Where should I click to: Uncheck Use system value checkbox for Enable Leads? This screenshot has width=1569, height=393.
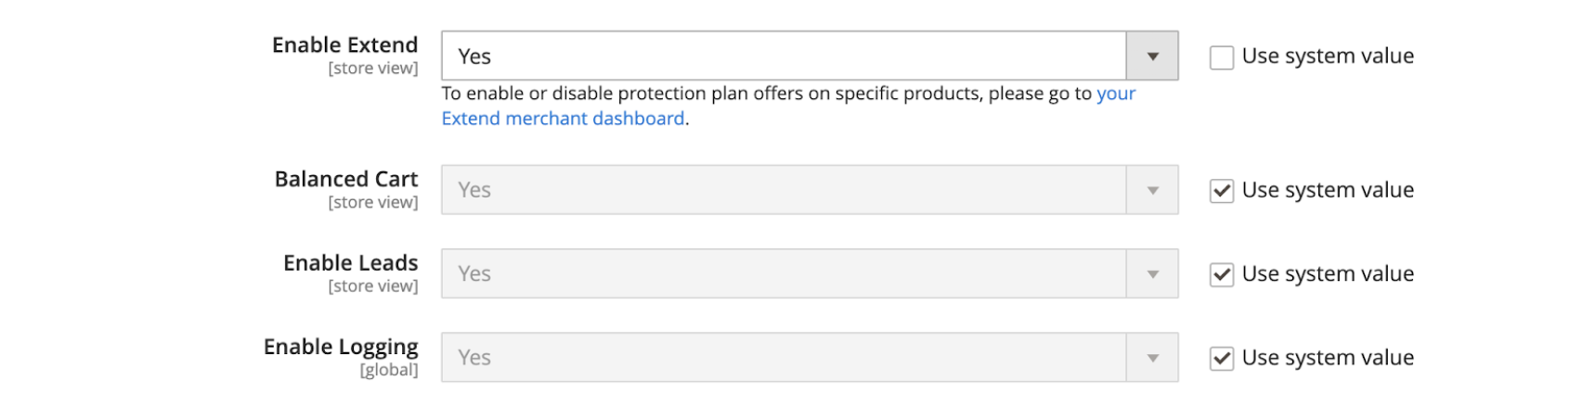click(1222, 275)
